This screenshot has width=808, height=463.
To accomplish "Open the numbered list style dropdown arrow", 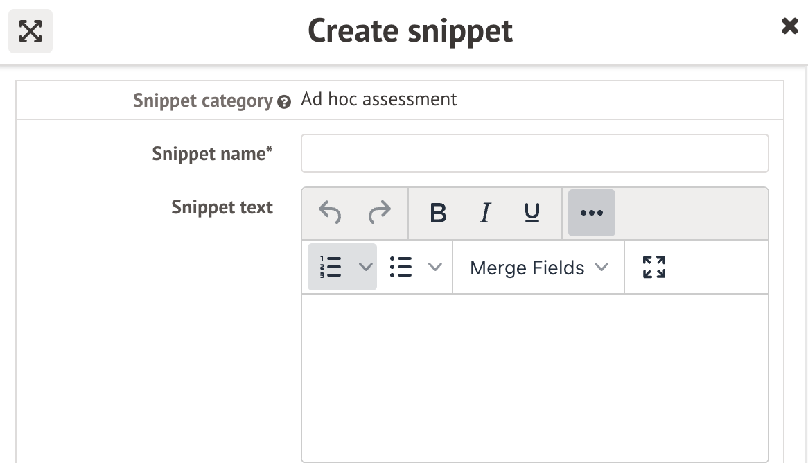I will click(365, 267).
